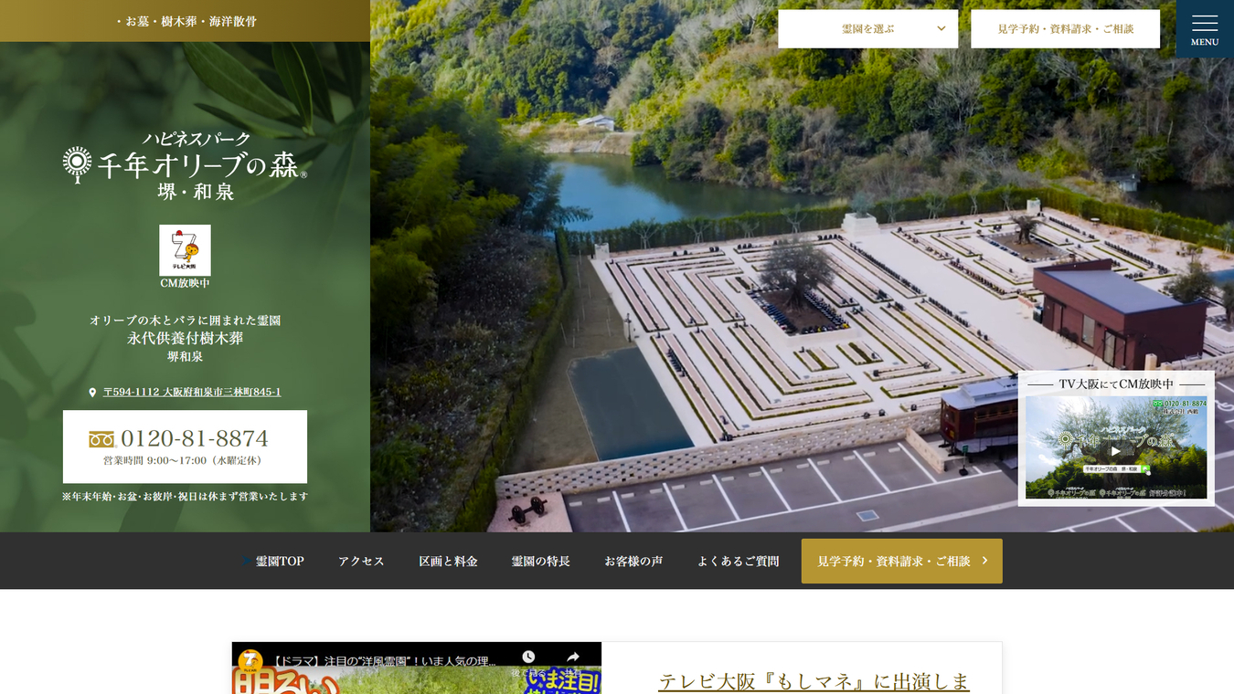Click the top 見学予約・資料請求・ご相談 button
This screenshot has width=1234, height=694.
coord(1065,29)
